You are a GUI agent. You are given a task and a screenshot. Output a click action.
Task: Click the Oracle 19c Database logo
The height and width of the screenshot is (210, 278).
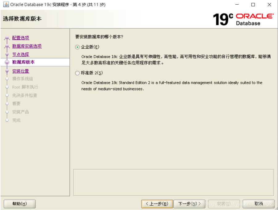(243, 19)
